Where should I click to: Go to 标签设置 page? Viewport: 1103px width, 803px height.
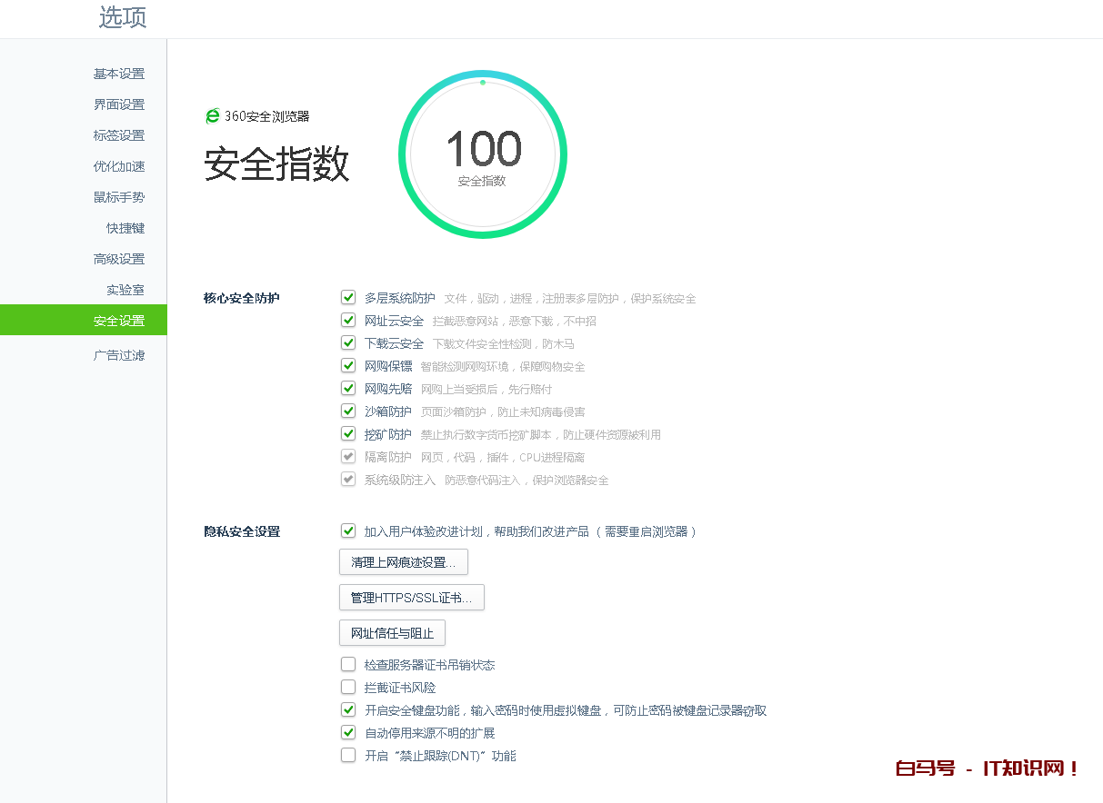point(118,135)
